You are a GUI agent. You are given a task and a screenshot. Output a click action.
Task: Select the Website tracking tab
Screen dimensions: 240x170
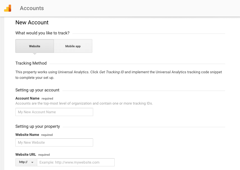(x=35, y=46)
